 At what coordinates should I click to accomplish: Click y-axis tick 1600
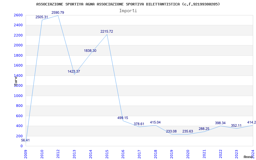pyautogui.click(x=19, y=66)
